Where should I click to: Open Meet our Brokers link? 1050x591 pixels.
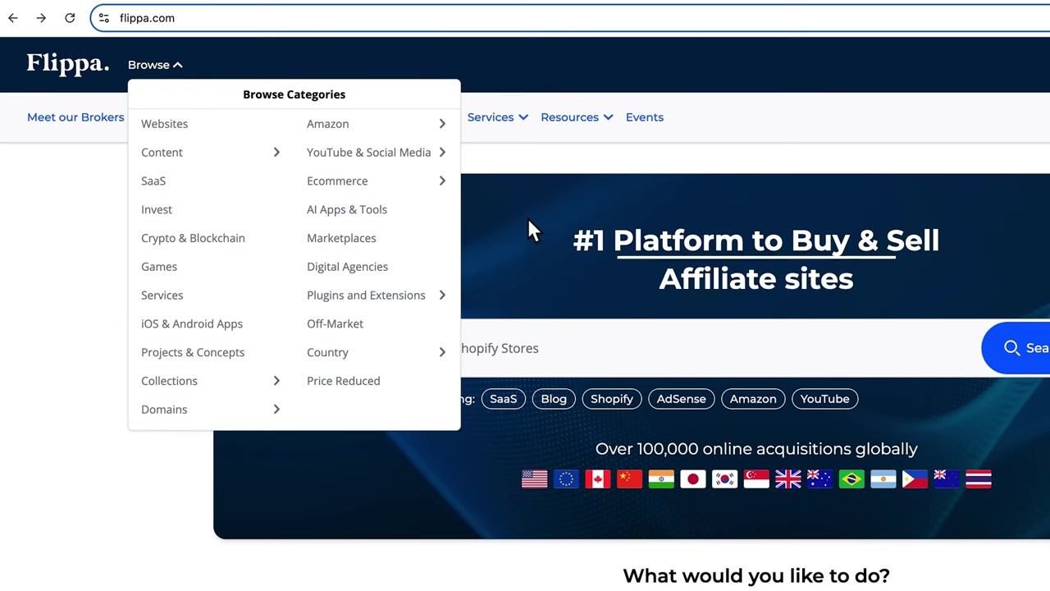(x=75, y=117)
